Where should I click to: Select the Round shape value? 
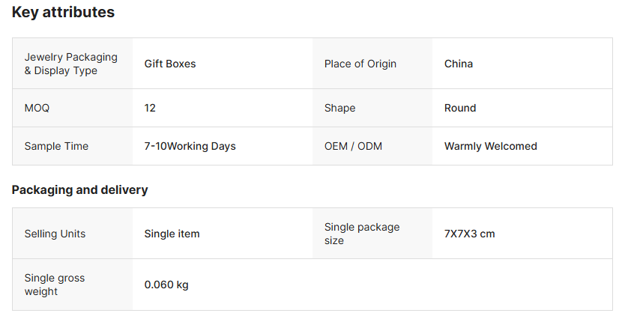click(460, 108)
